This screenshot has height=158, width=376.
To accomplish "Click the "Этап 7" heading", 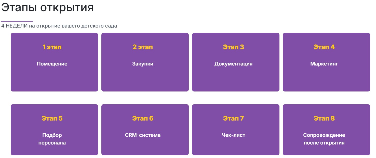I will coord(233,118).
